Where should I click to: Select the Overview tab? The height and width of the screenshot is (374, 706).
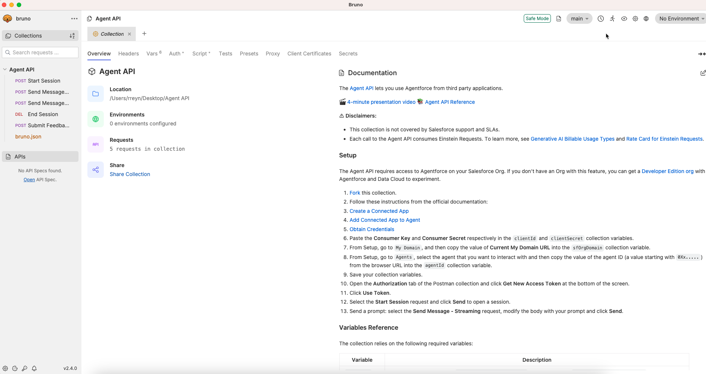coord(99,54)
